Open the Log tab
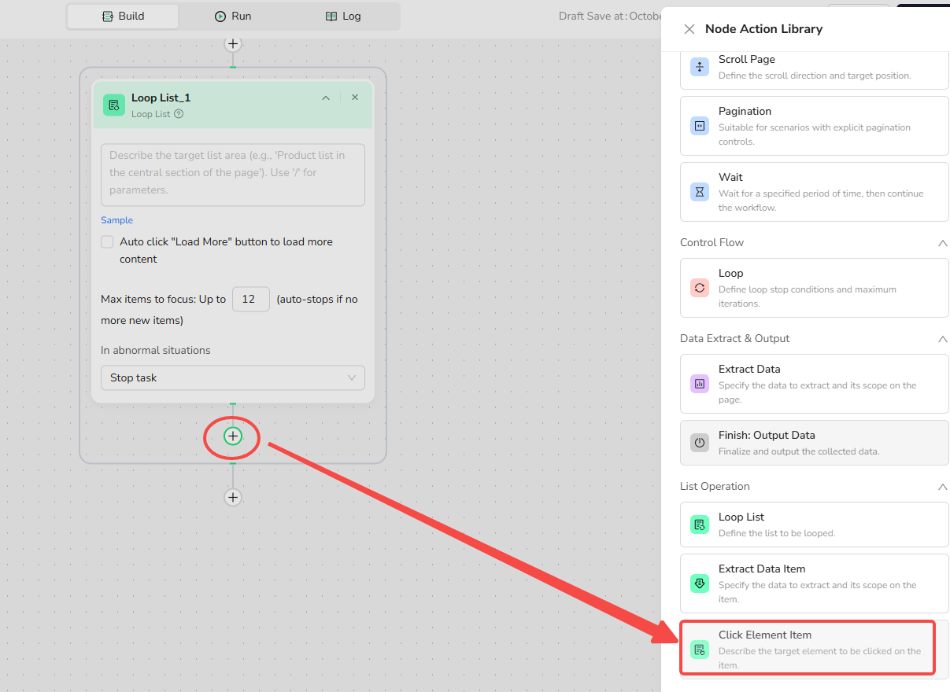950x692 pixels. tap(343, 16)
